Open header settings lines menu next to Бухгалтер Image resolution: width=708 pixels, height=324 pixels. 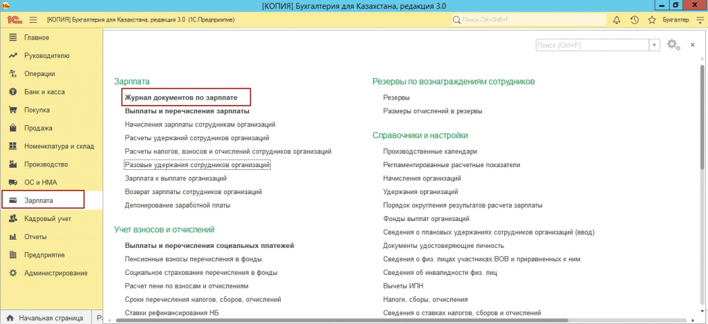pos(700,20)
